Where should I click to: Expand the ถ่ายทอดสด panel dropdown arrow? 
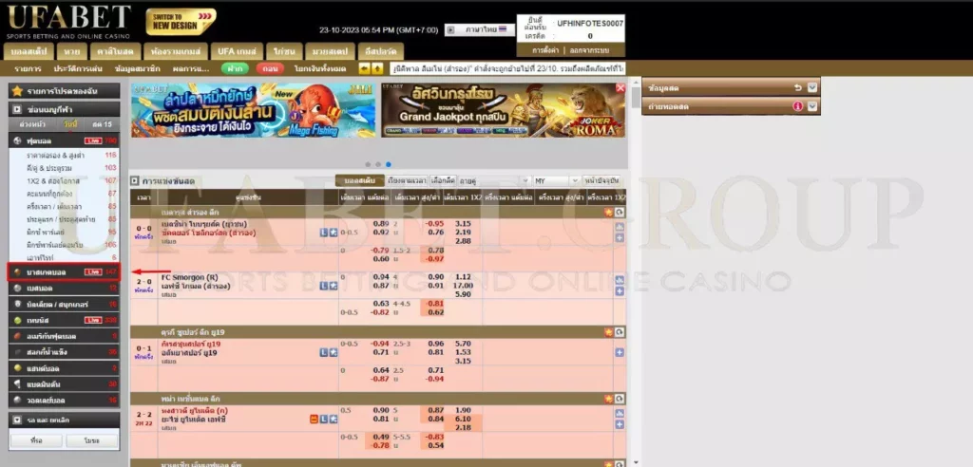(812, 106)
